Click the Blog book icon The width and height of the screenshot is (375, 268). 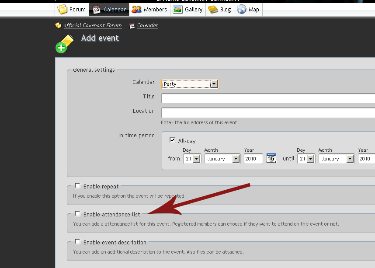213,9
